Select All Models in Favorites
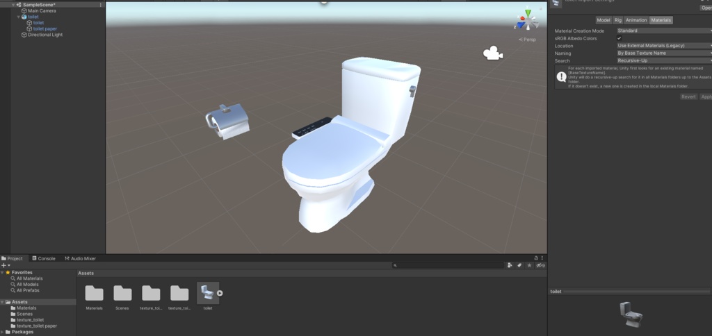Image resolution: width=712 pixels, height=336 pixels. [x=28, y=285]
